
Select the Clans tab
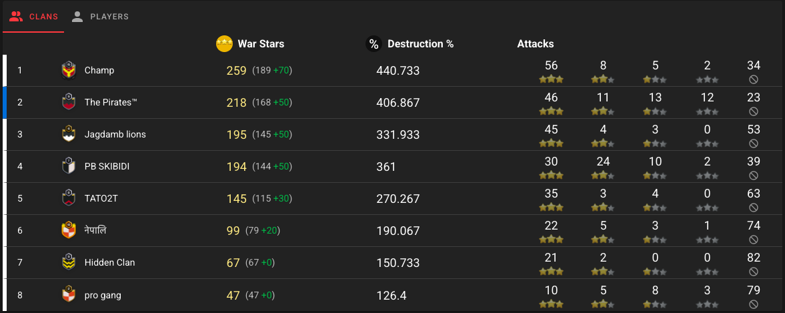pos(33,17)
